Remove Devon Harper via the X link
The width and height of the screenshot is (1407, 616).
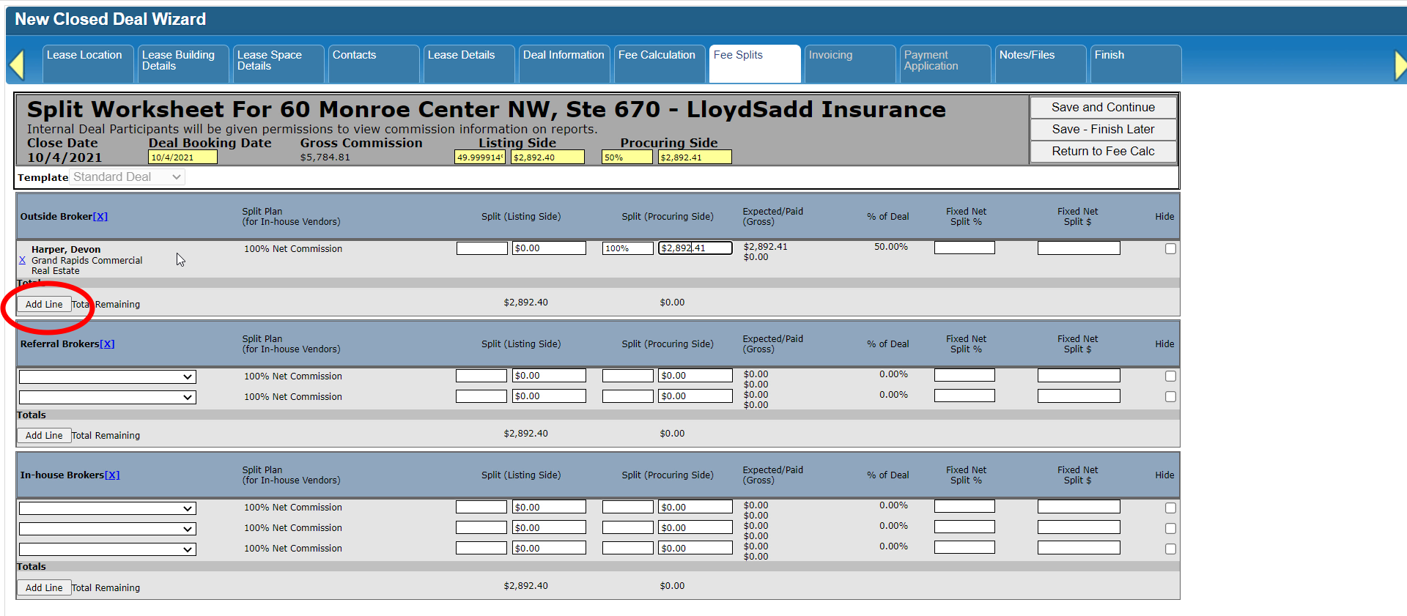[x=22, y=260]
